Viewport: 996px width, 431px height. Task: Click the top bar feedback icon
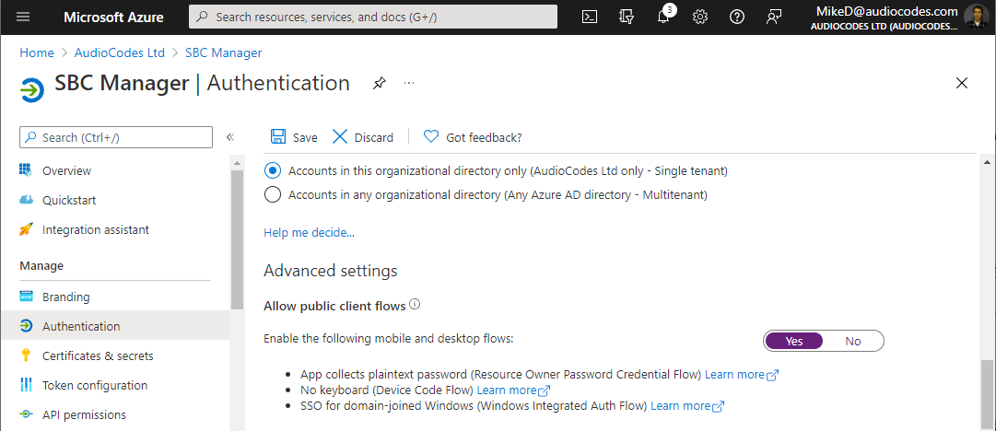tap(774, 17)
